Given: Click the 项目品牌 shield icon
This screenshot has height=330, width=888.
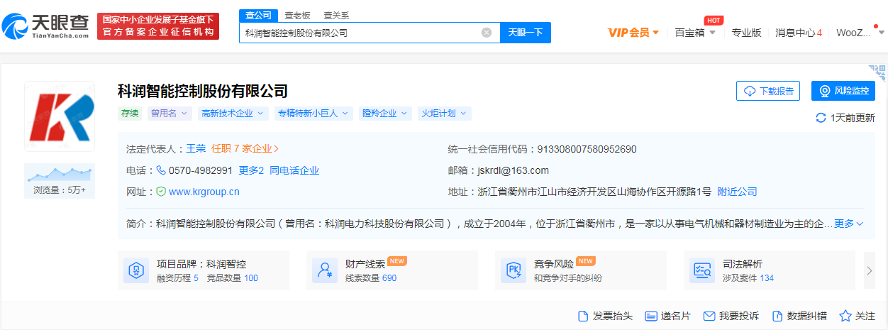Looking at the screenshot, I should pos(136,270).
